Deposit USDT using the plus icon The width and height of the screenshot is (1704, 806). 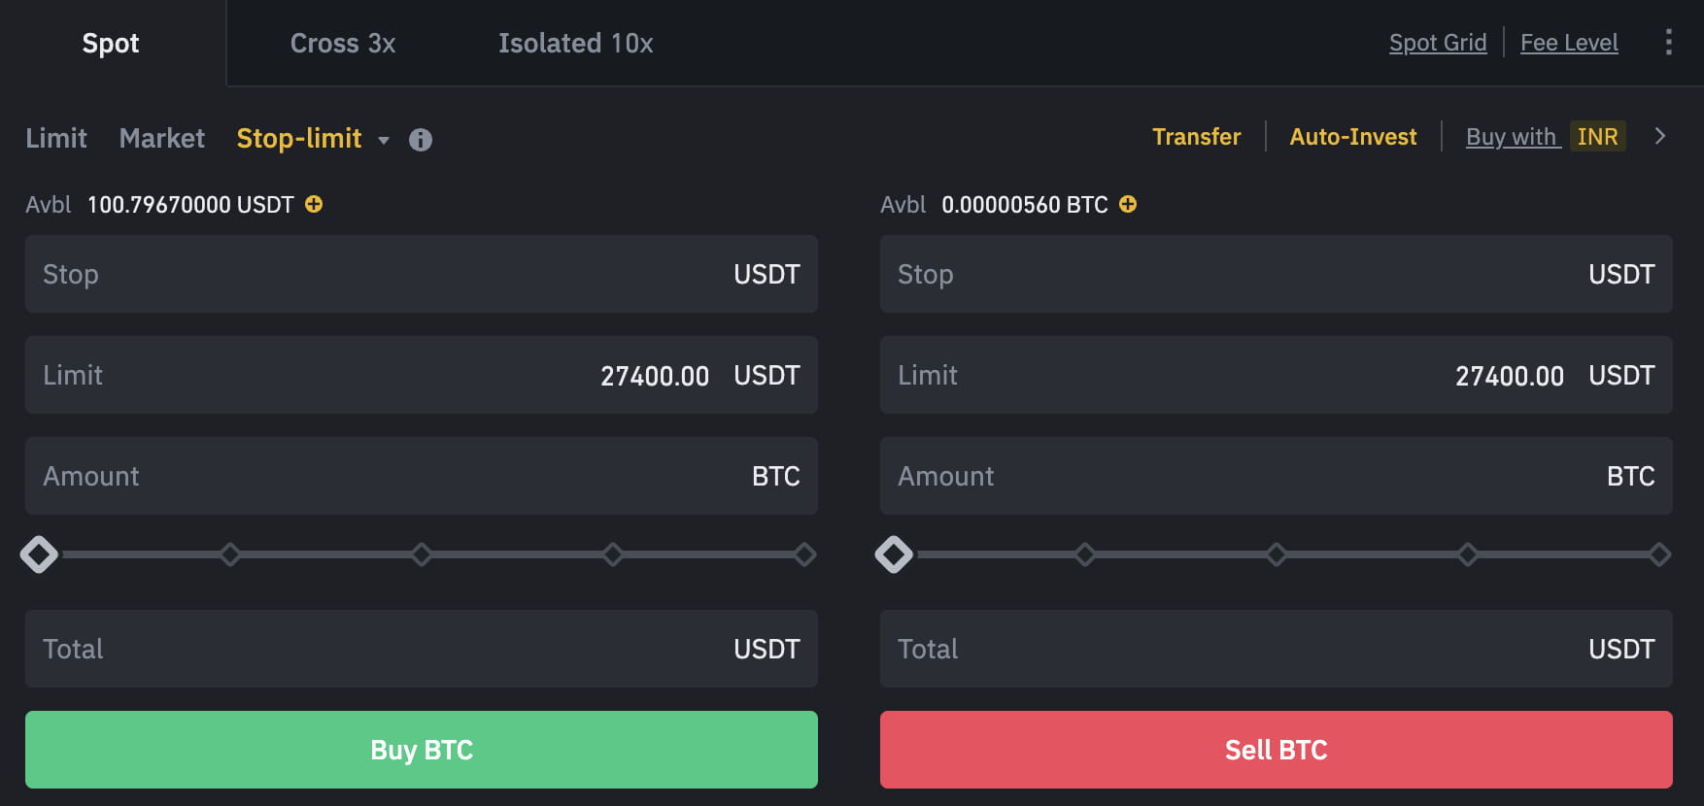[313, 205]
